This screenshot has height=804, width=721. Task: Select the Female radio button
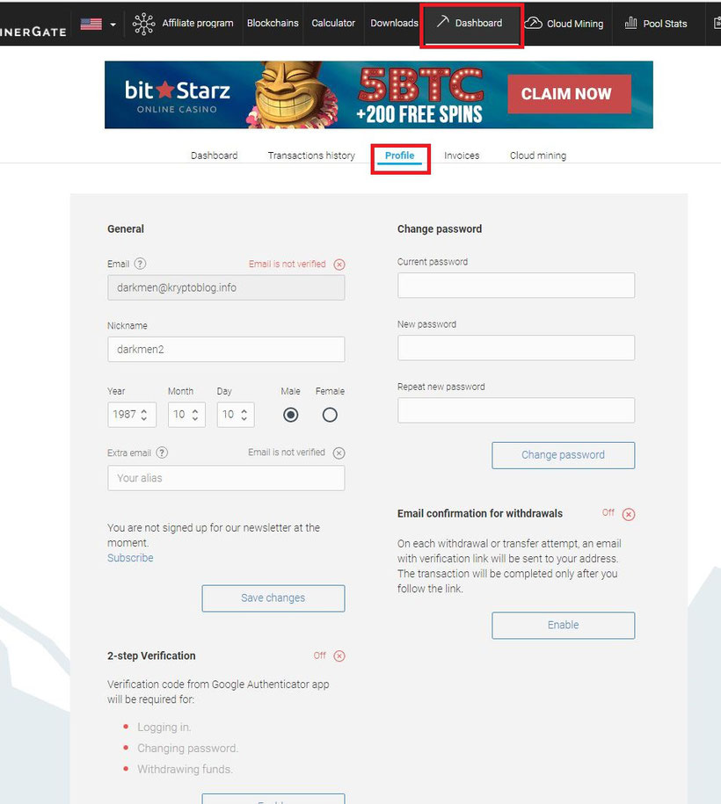click(330, 415)
